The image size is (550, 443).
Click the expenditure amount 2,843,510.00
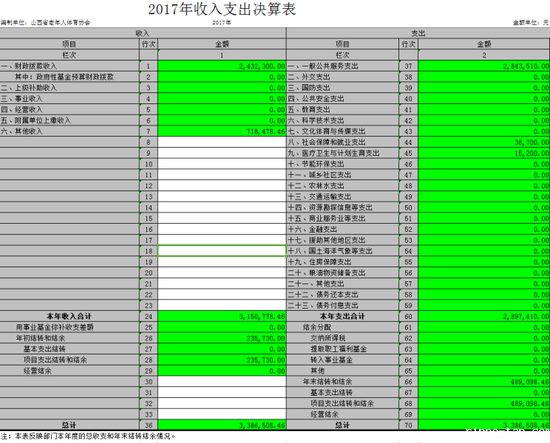(x=484, y=66)
